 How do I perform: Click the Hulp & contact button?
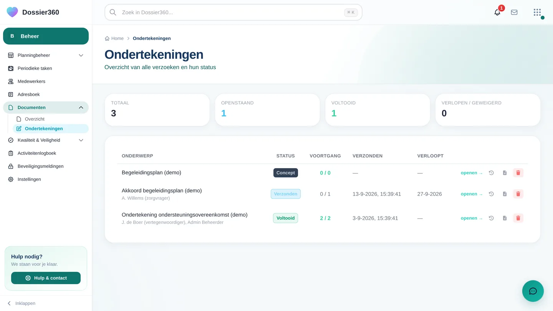pyautogui.click(x=46, y=278)
